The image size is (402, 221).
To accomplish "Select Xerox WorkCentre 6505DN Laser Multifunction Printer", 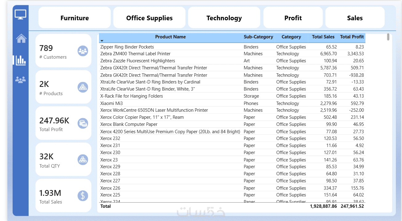I will click(154, 110).
